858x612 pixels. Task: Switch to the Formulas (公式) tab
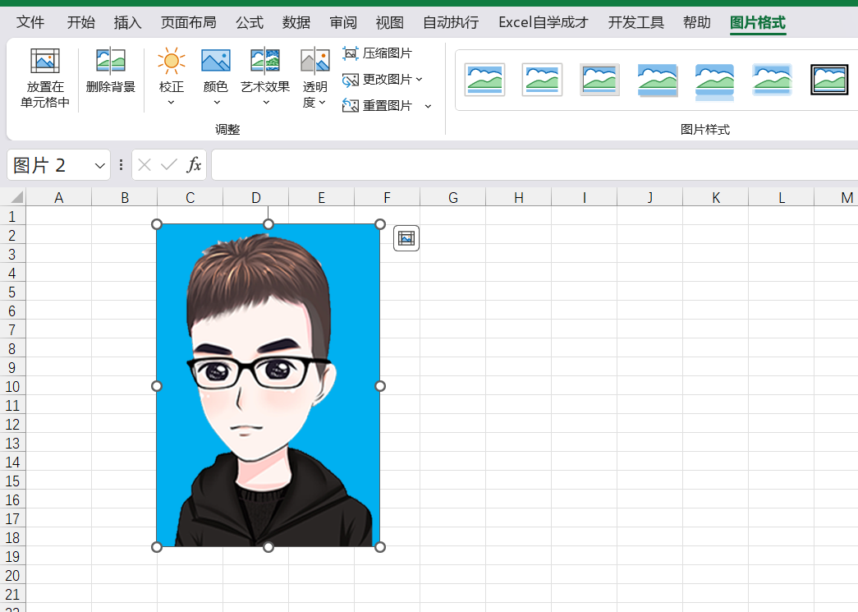(250, 22)
